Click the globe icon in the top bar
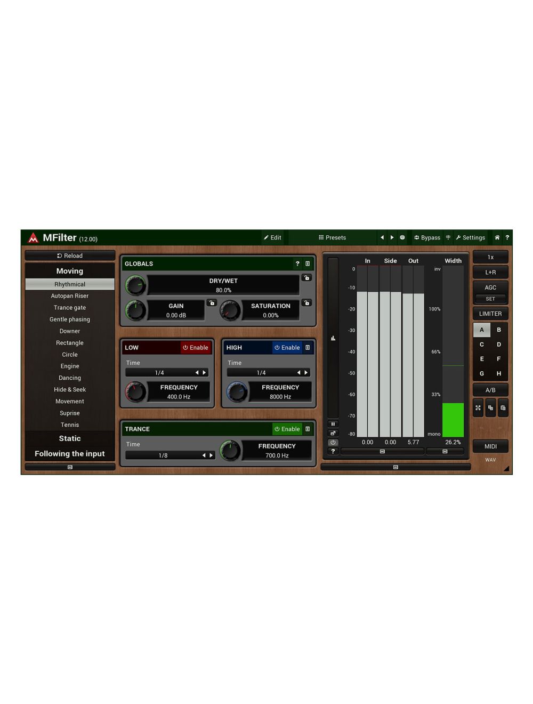This screenshot has width=533, height=704. pos(402,237)
